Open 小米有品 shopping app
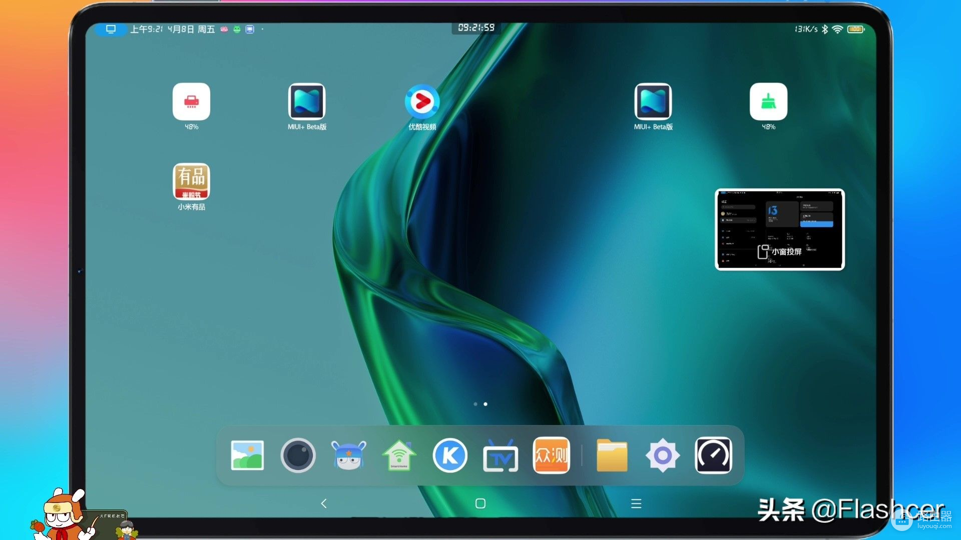This screenshot has height=540, width=961. click(191, 181)
